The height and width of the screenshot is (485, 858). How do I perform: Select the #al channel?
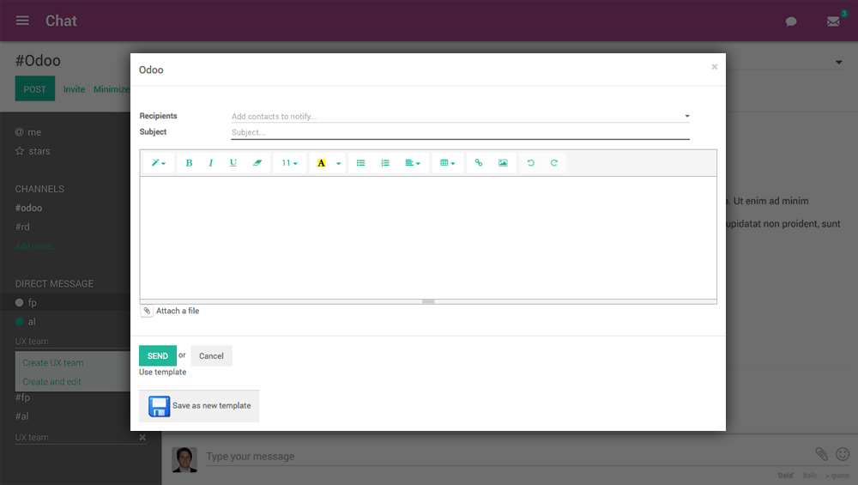coord(22,416)
